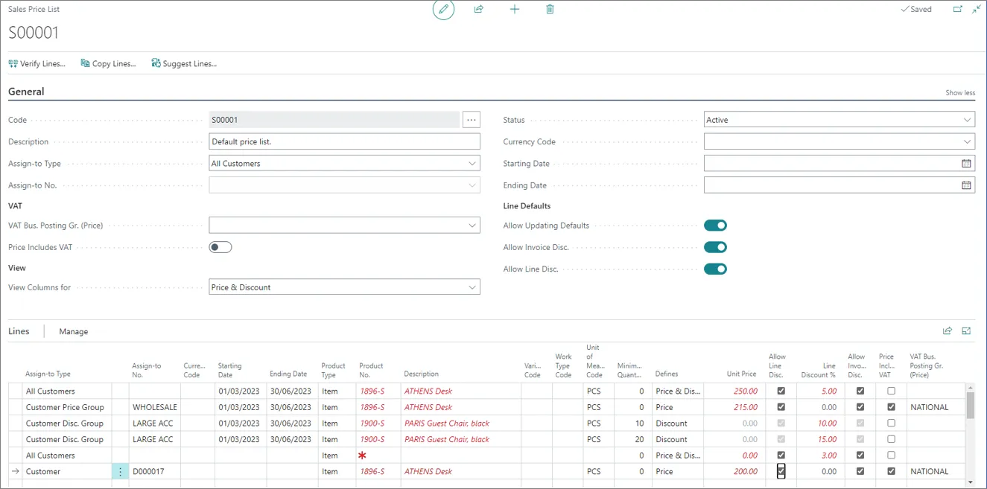This screenshot has height=489, width=987.
Task: Open the Starting Date calendar picker
Action: click(966, 164)
